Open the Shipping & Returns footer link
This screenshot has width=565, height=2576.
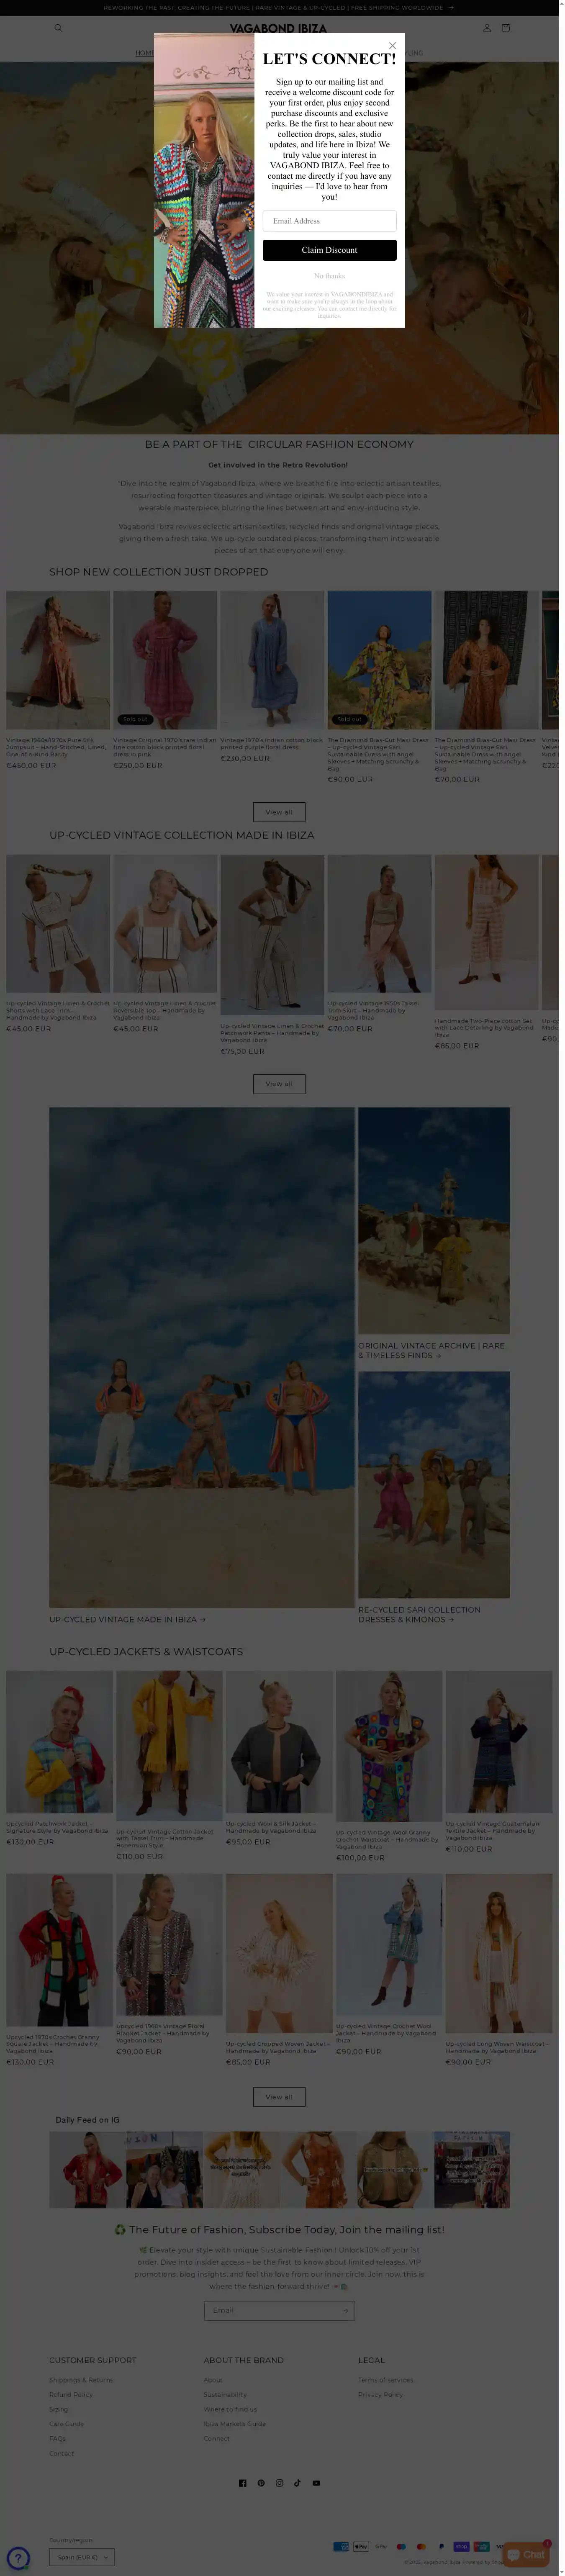[81, 2380]
